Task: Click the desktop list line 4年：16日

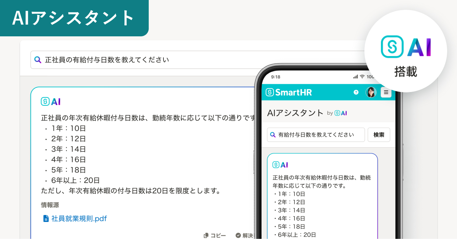Action: pos(68,159)
